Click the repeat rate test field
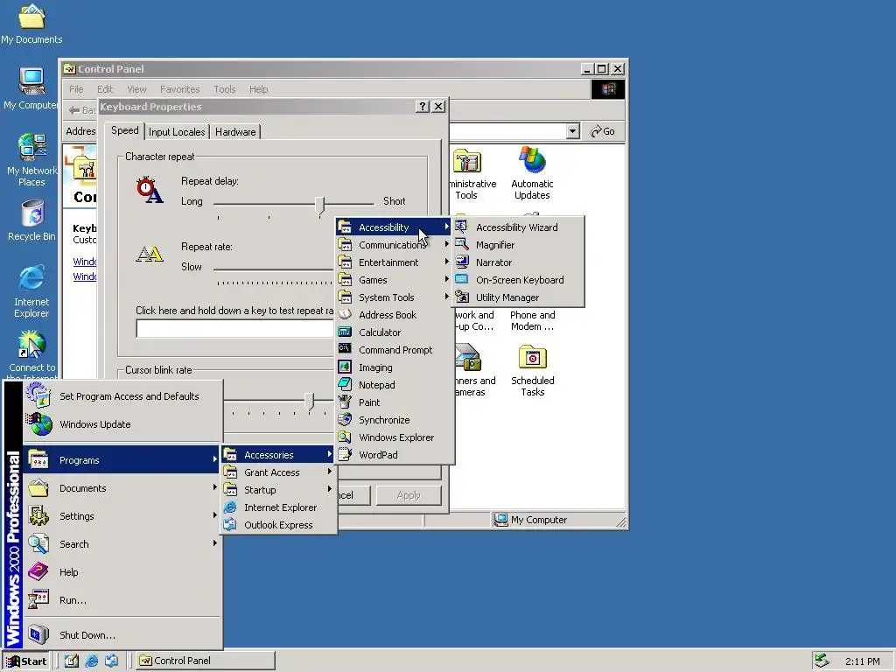 [234, 329]
